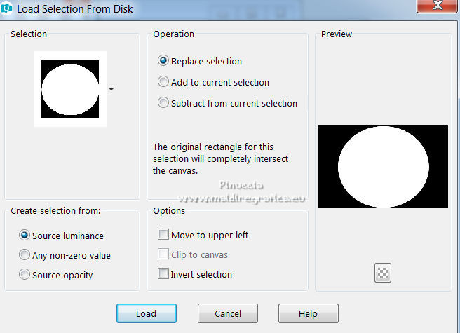The image size is (460, 333).
Task: Tick the Clip to canvas checkbox
Action: point(163,254)
